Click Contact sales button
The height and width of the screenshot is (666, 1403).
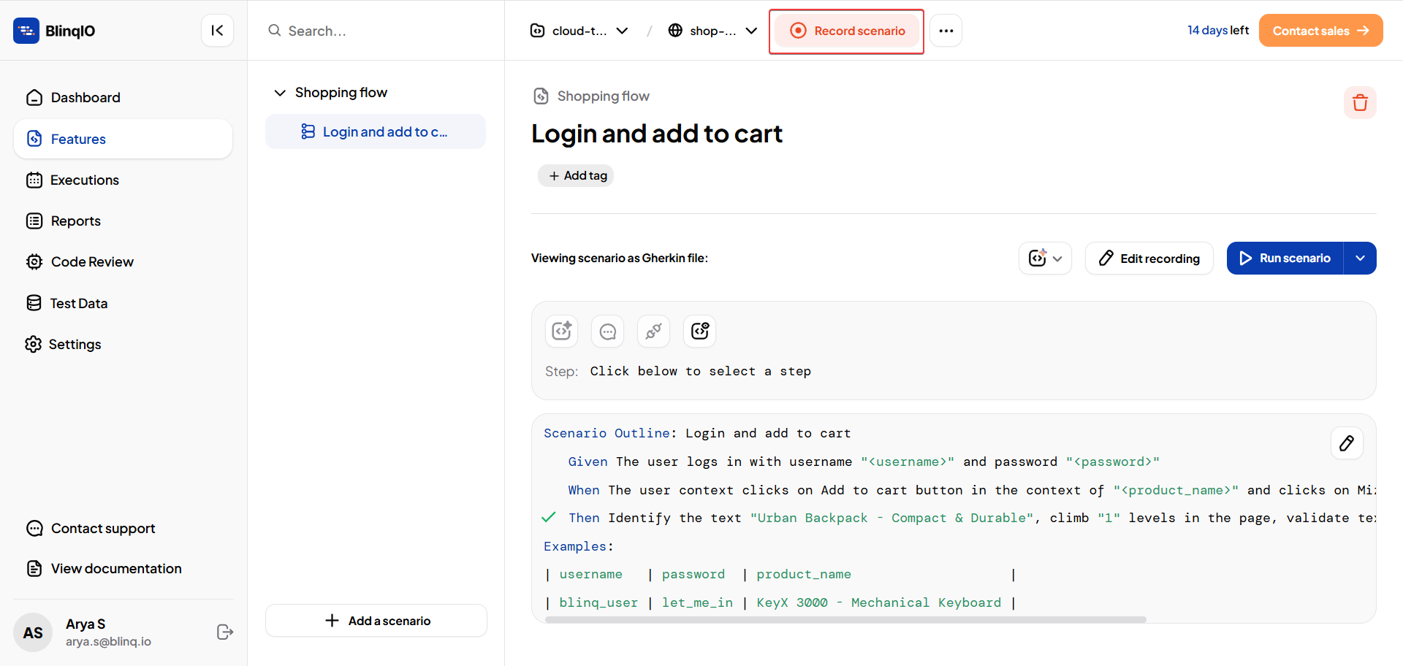1320,31
